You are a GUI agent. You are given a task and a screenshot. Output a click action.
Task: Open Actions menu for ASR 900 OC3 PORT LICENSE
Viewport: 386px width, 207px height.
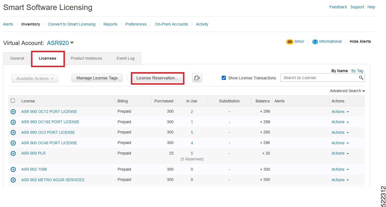340,132
